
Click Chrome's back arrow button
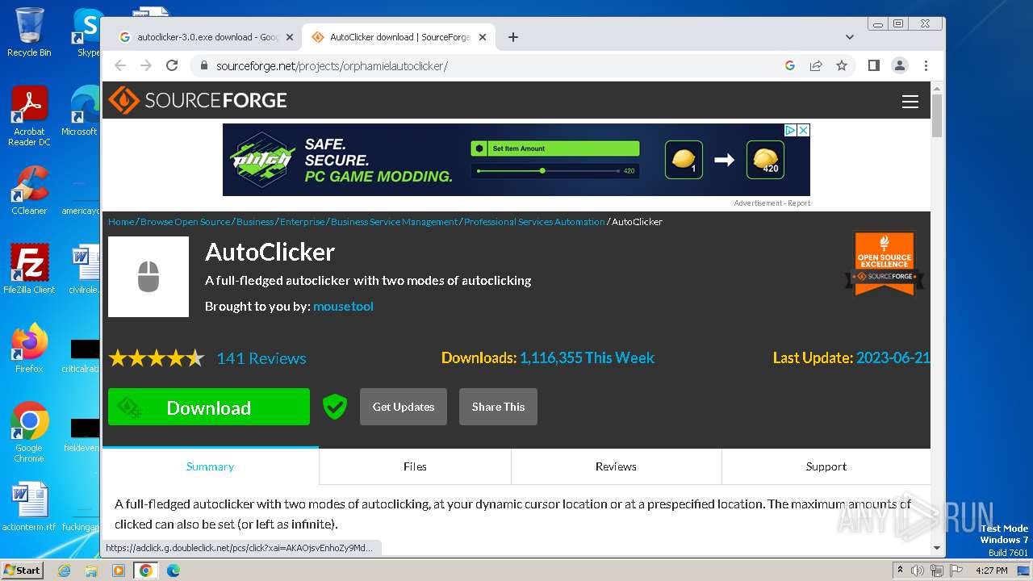click(120, 65)
